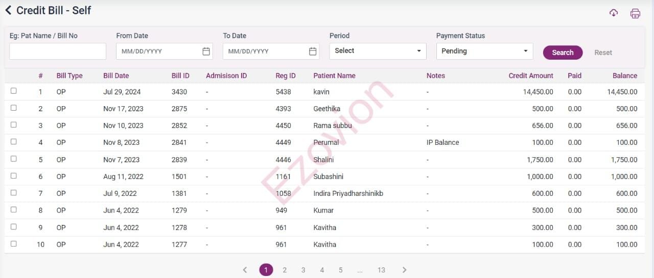Click the cloud download icon

[x=614, y=13]
